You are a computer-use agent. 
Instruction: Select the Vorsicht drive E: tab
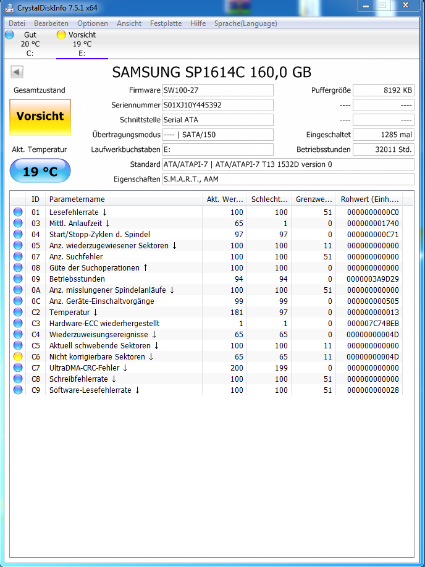click(82, 44)
